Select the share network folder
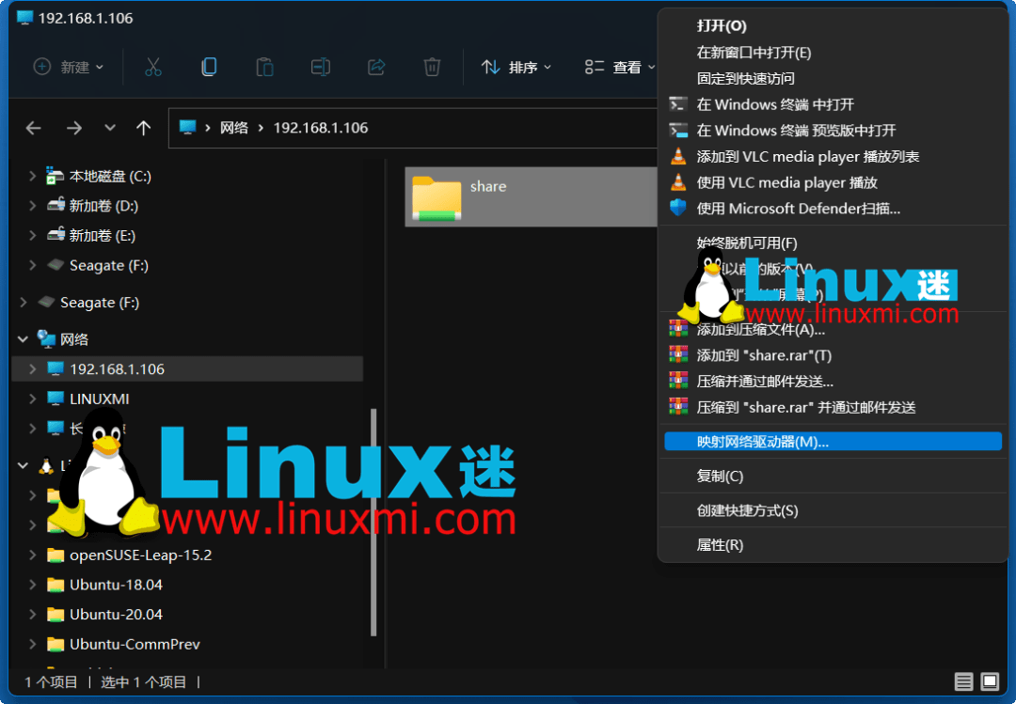 [x=532, y=196]
